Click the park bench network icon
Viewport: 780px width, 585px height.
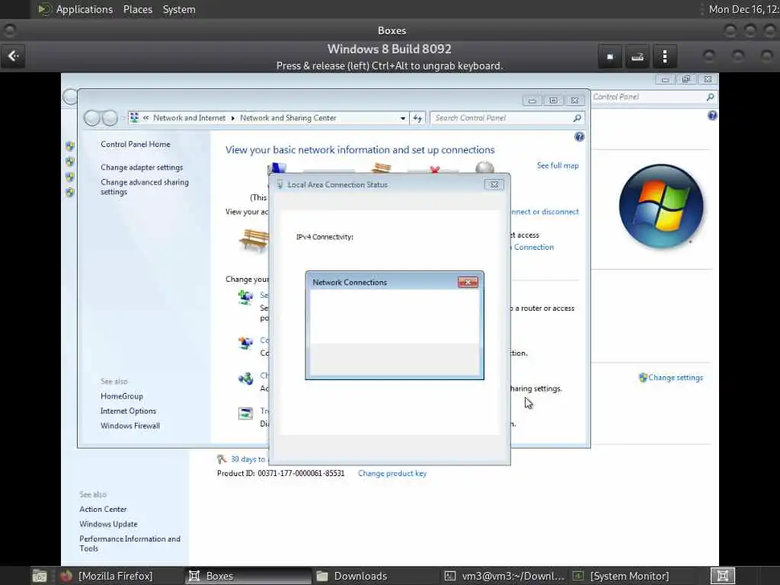coord(253,241)
